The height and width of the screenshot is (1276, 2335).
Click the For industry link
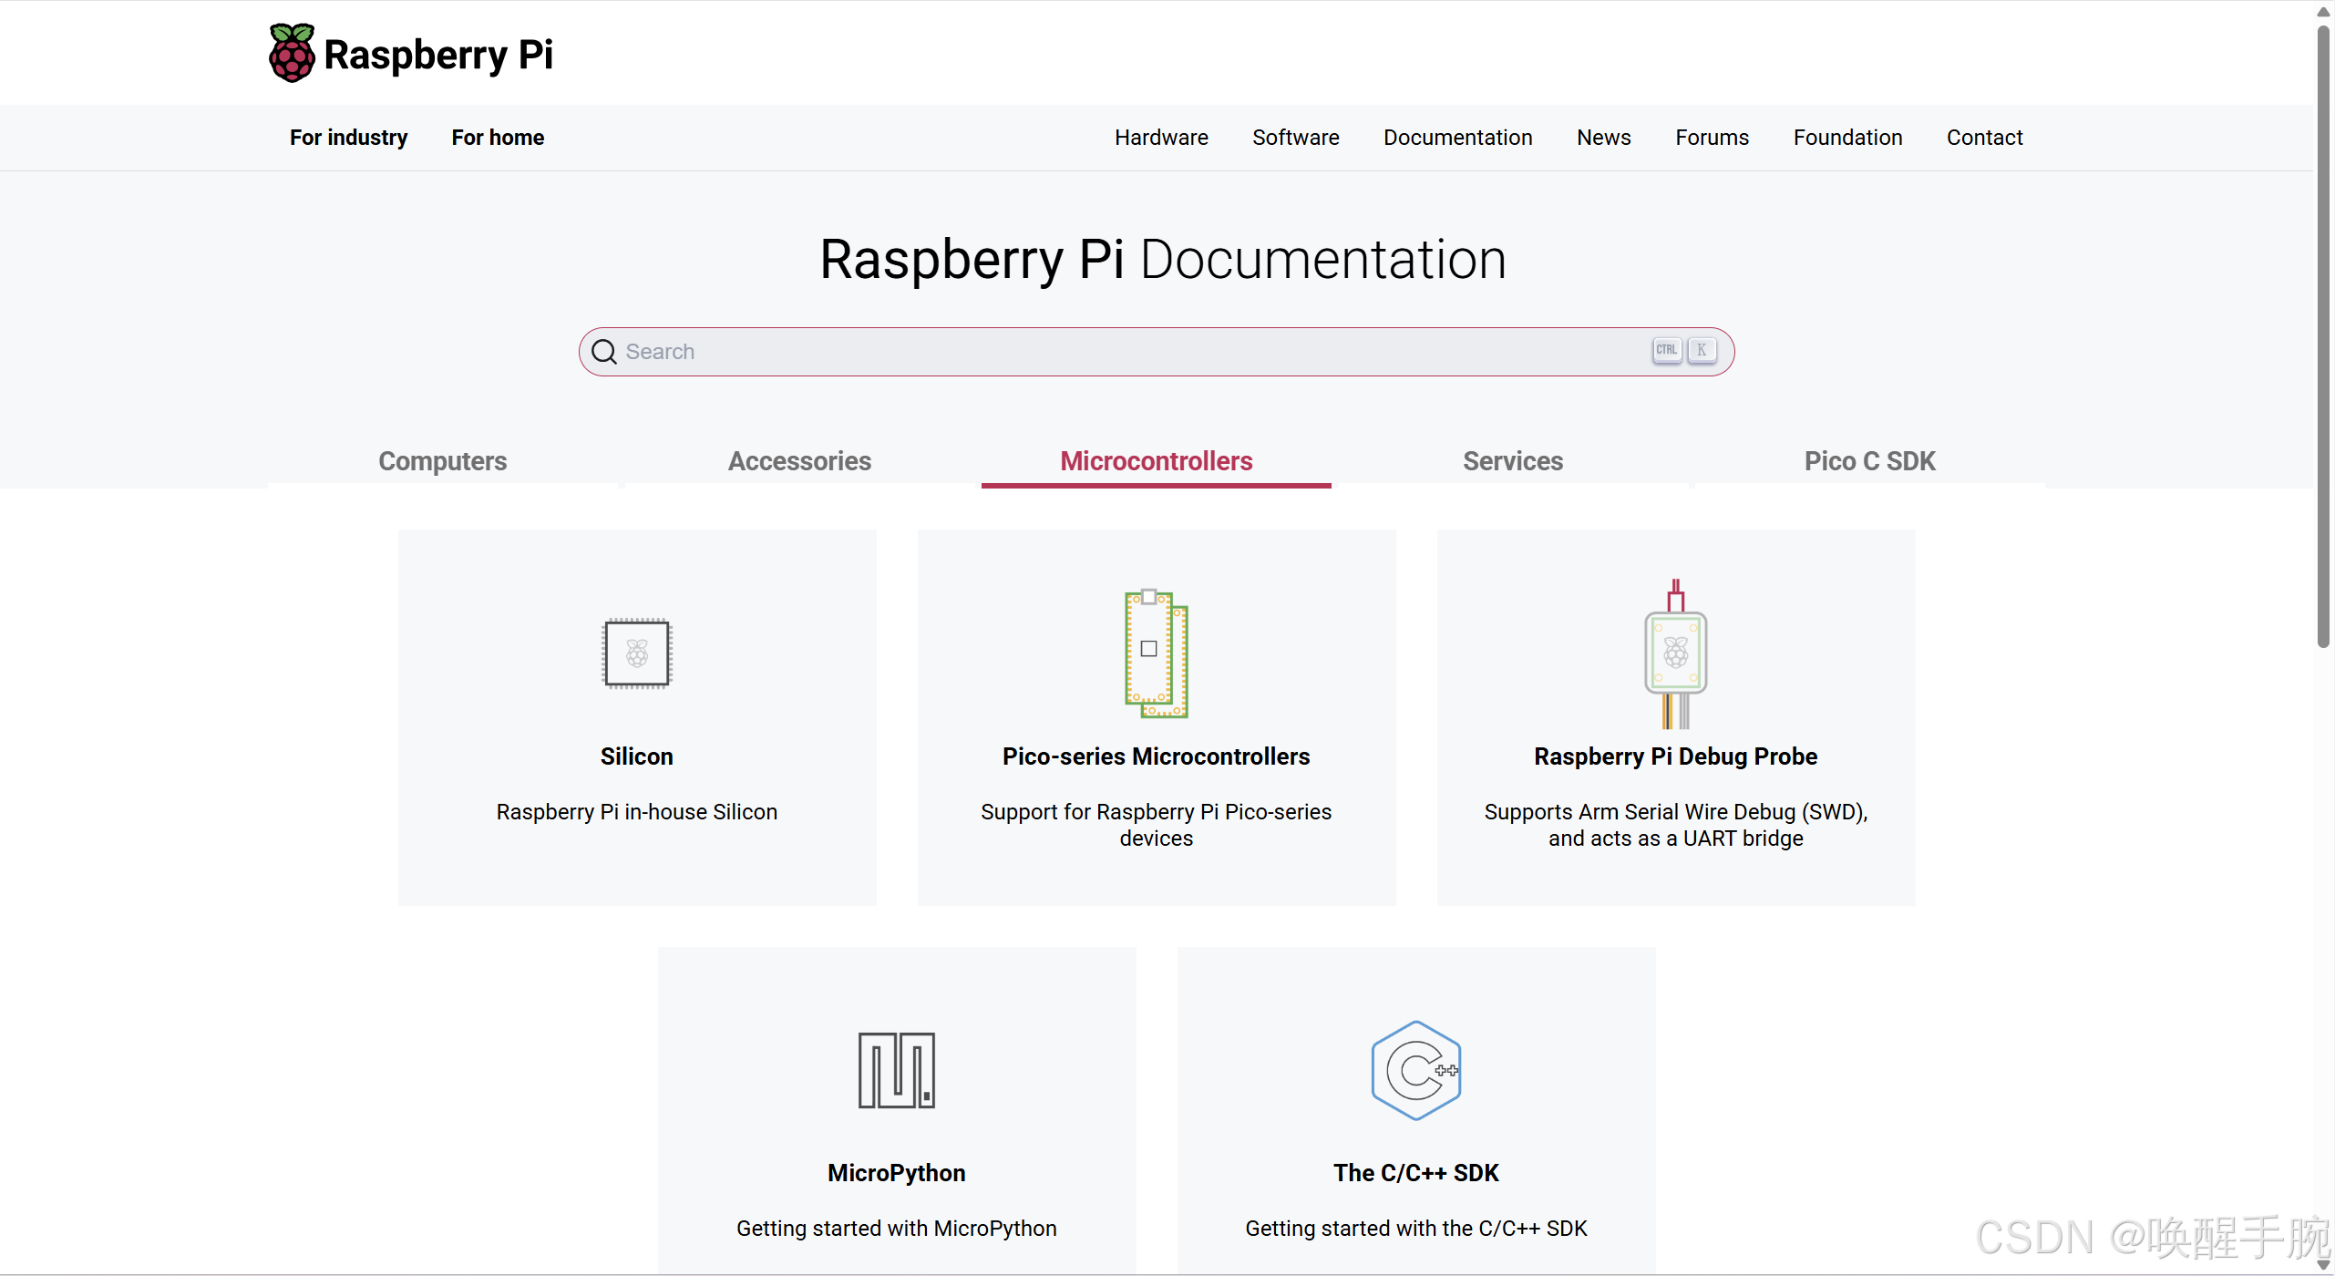(348, 138)
